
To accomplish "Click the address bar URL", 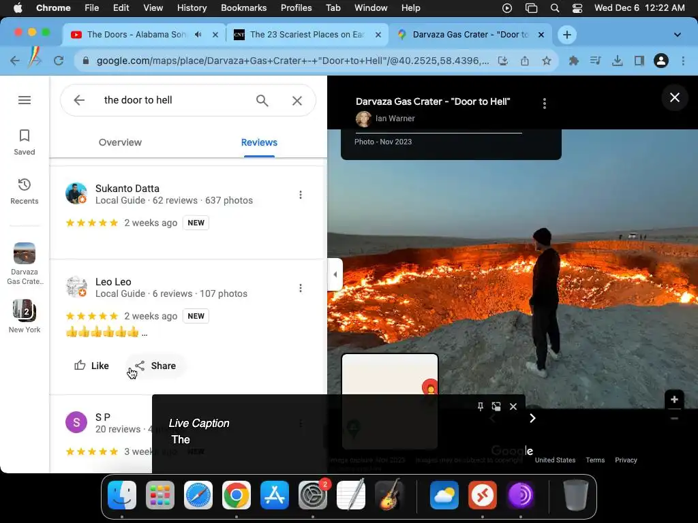I will coord(292,61).
